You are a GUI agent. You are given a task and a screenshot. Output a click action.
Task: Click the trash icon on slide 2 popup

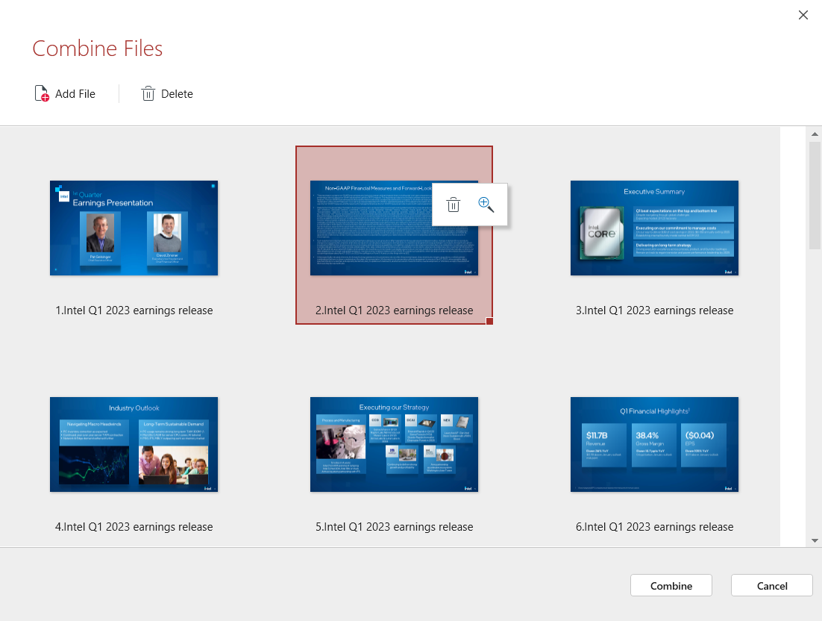tap(454, 205)
